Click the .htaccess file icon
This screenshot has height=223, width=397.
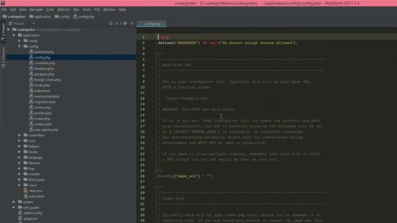click(x=25, y=191)
